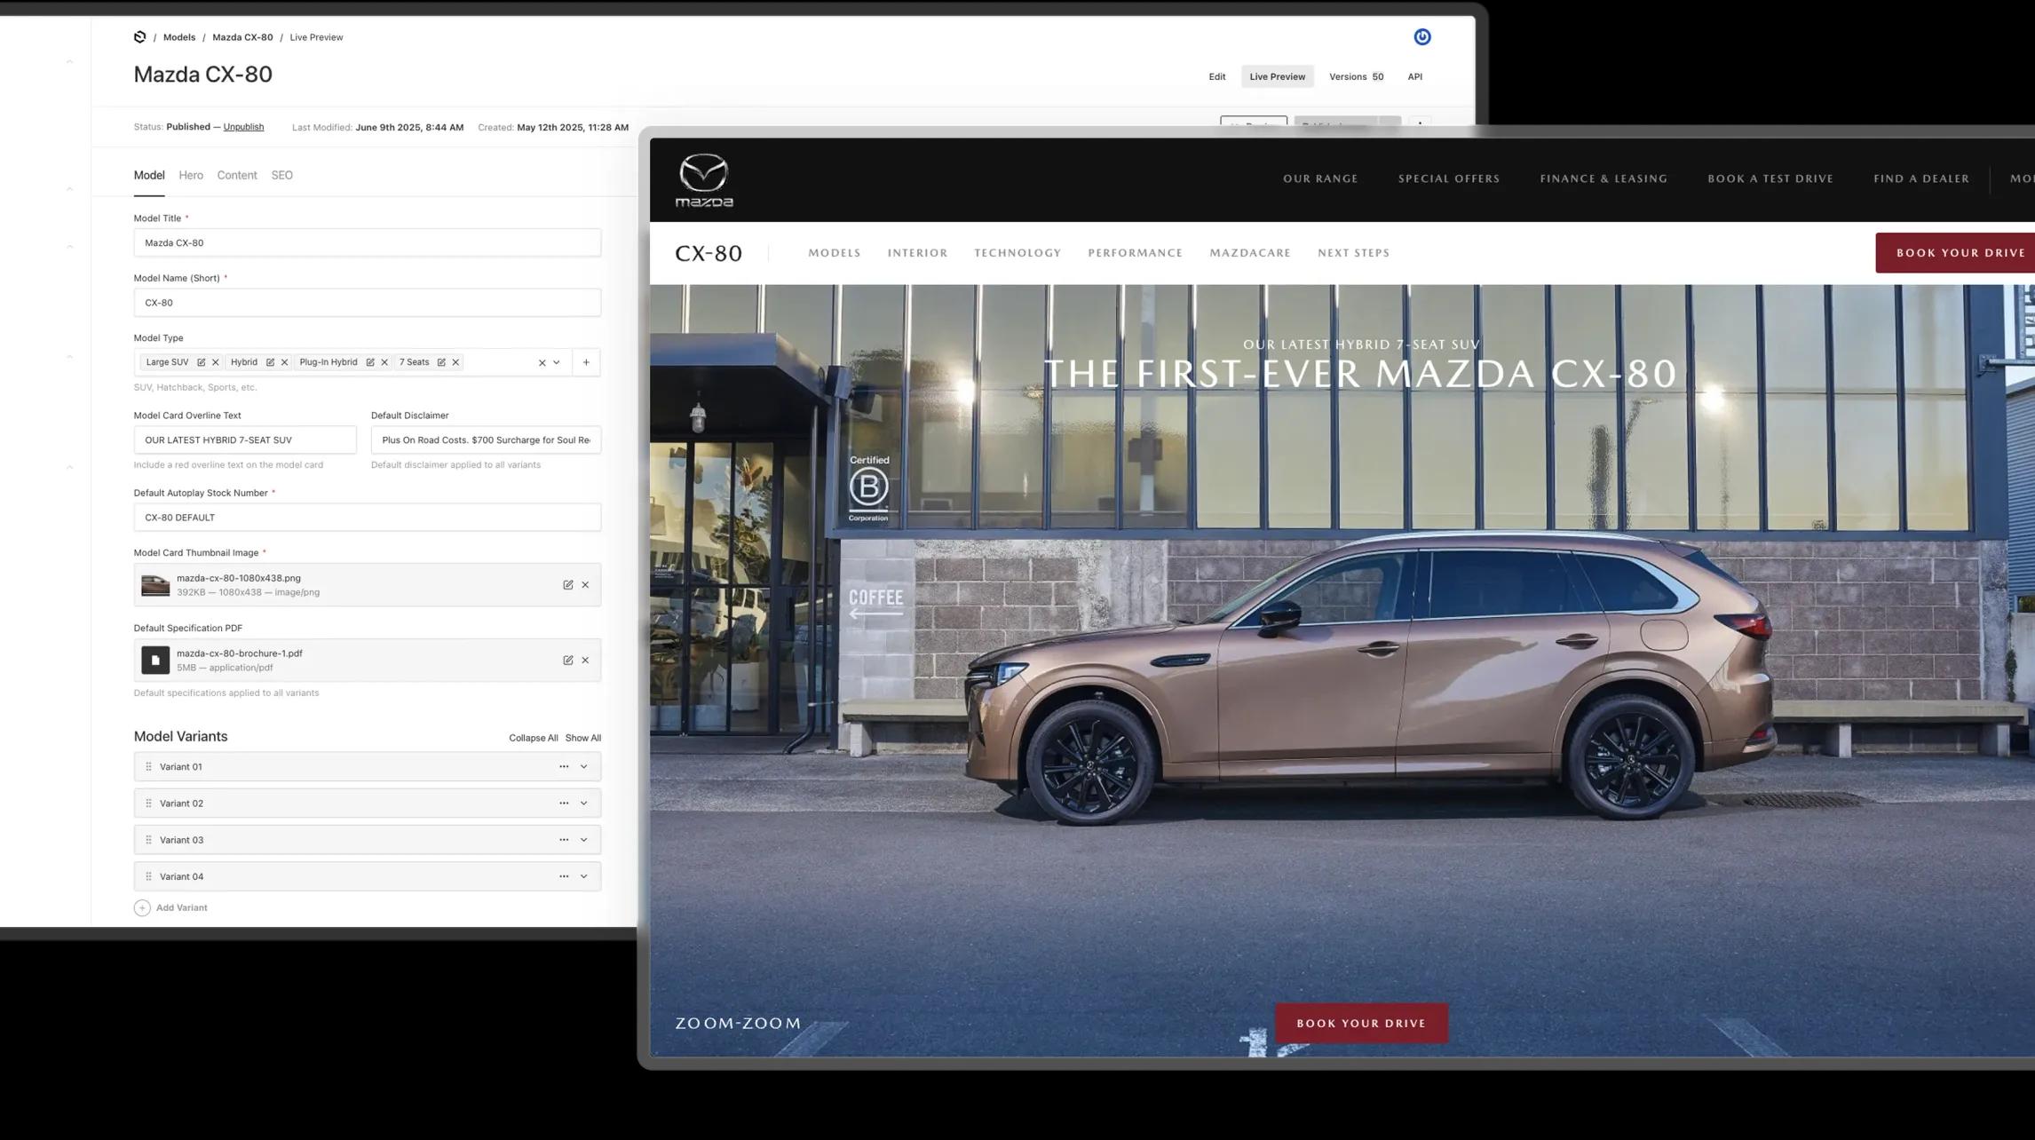Remove the Large SUV model type chip
The height and width of the screenshot is (1140, 2035).
click(215, 362)
